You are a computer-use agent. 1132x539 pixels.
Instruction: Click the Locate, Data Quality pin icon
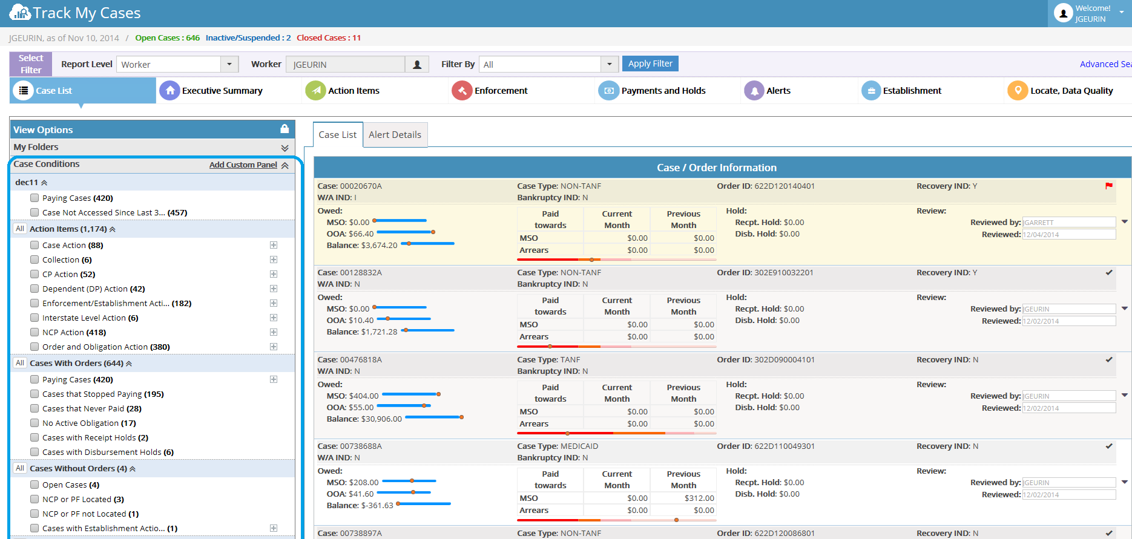click(x=1018, y=91)
